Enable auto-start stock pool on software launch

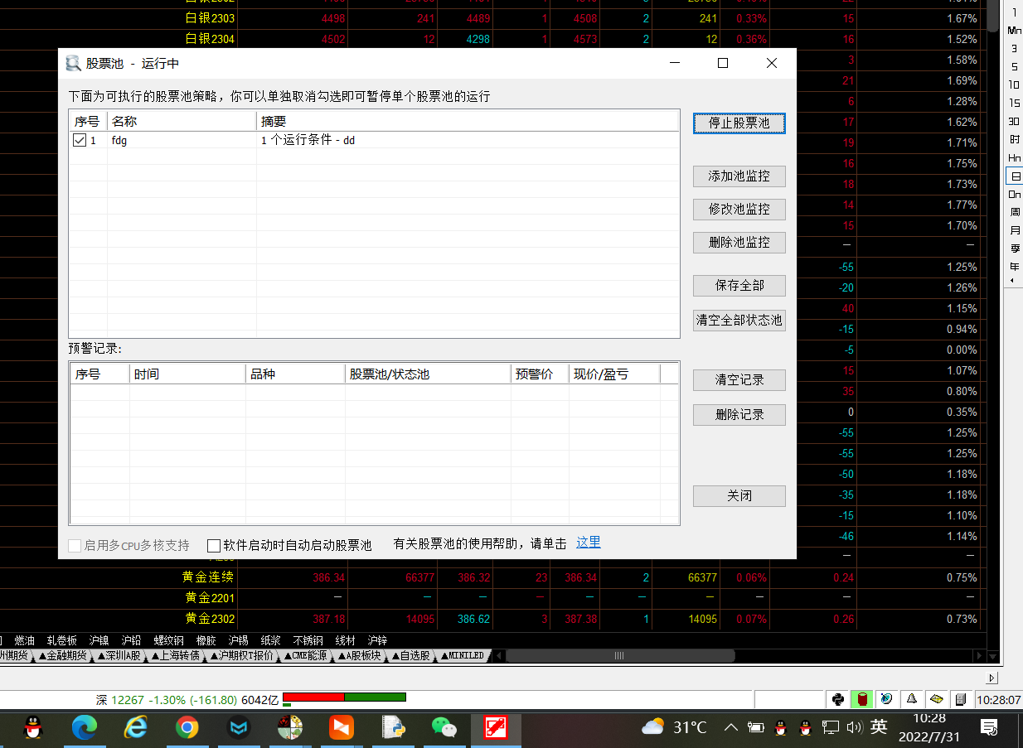tap(214, 545)
